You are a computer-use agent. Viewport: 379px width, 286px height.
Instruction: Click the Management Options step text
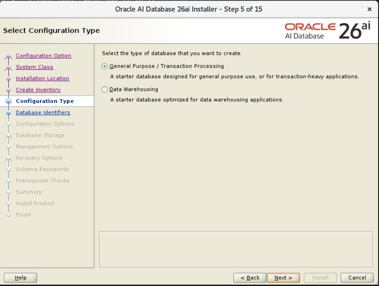tap(44, 146)
